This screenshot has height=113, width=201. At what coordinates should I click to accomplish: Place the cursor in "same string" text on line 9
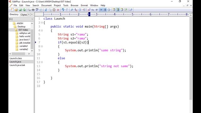click(111, 50)
